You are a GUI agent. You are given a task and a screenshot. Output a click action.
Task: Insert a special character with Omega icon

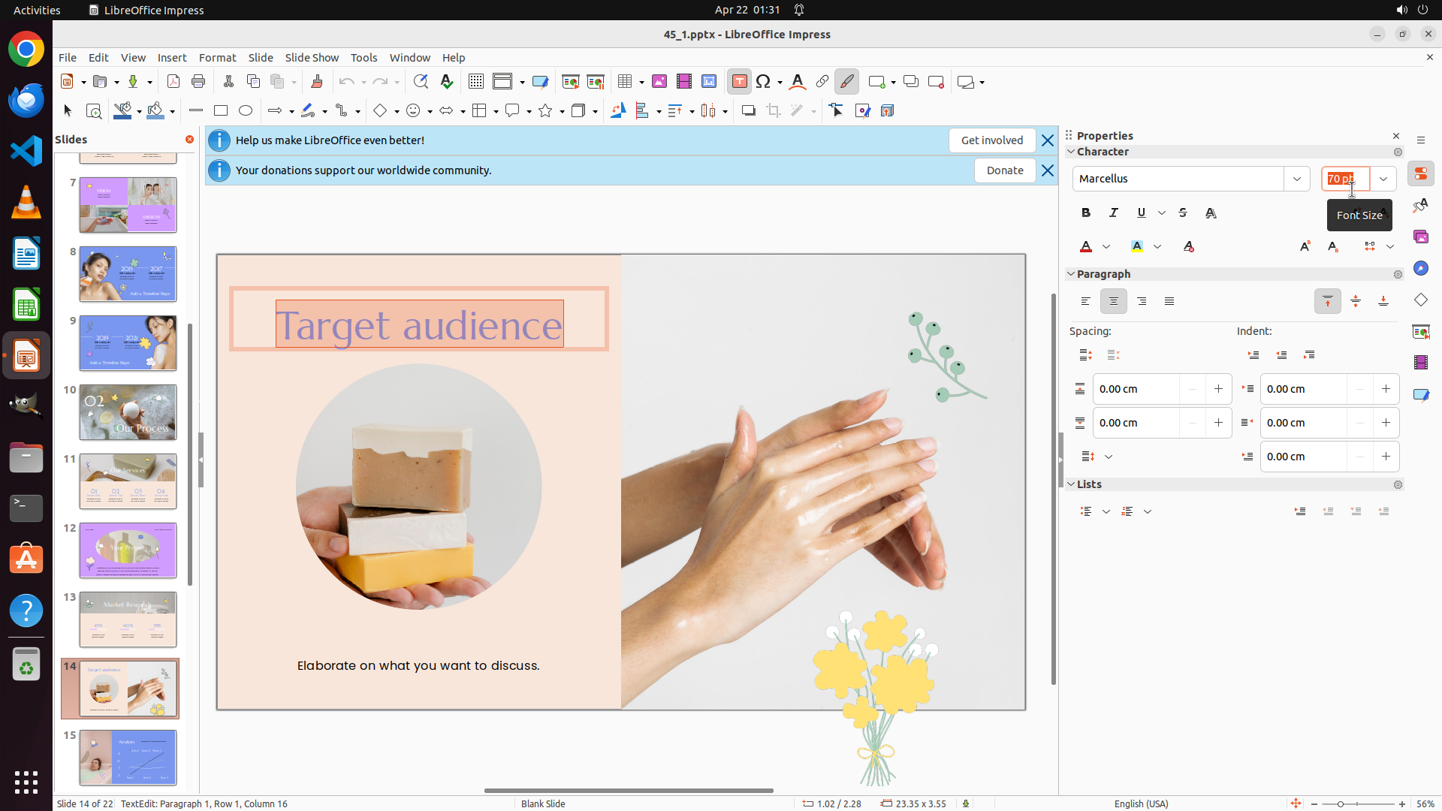pos(764,82)
